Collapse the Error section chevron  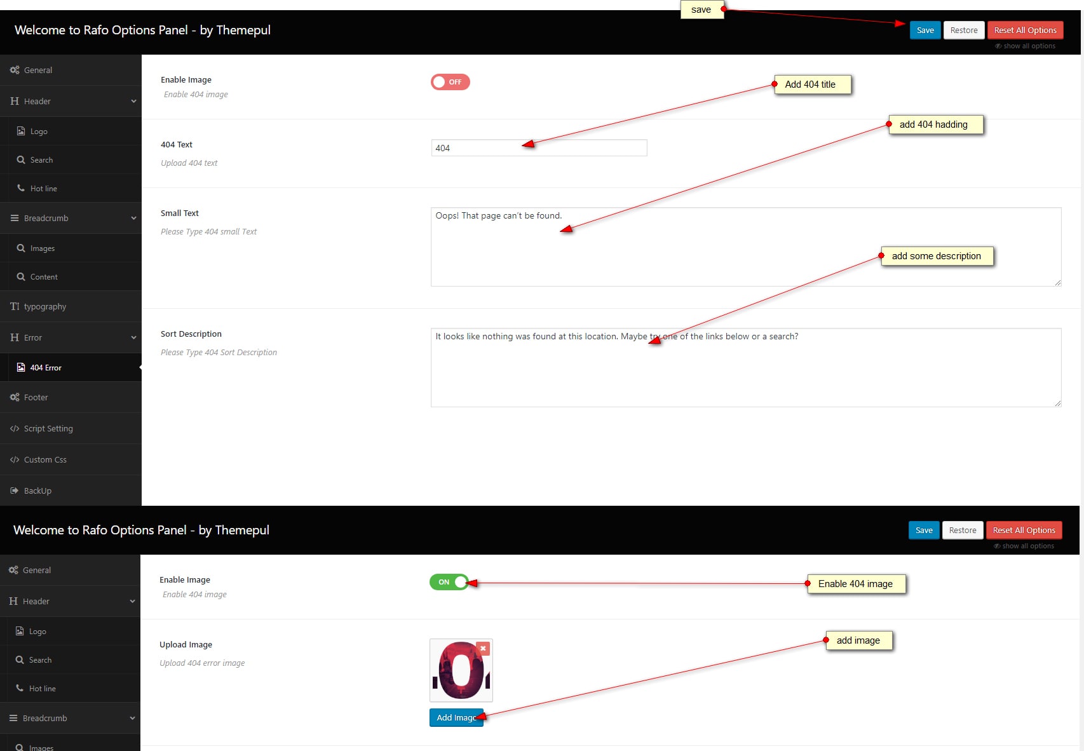click(x=133, y=337)
